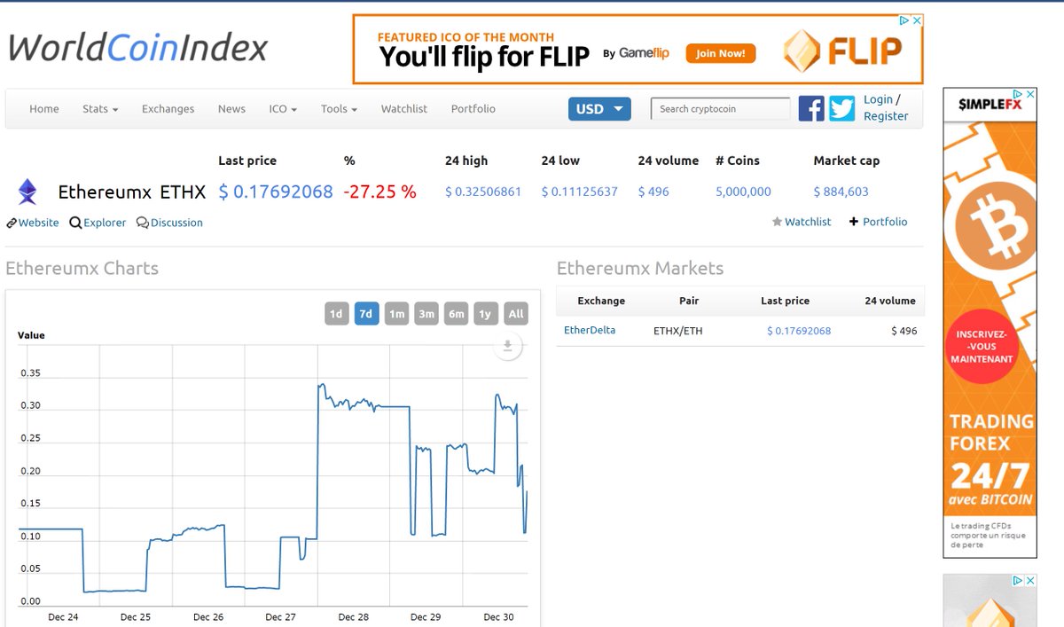Open the Website link with chain icon

(x=32, y=223)
